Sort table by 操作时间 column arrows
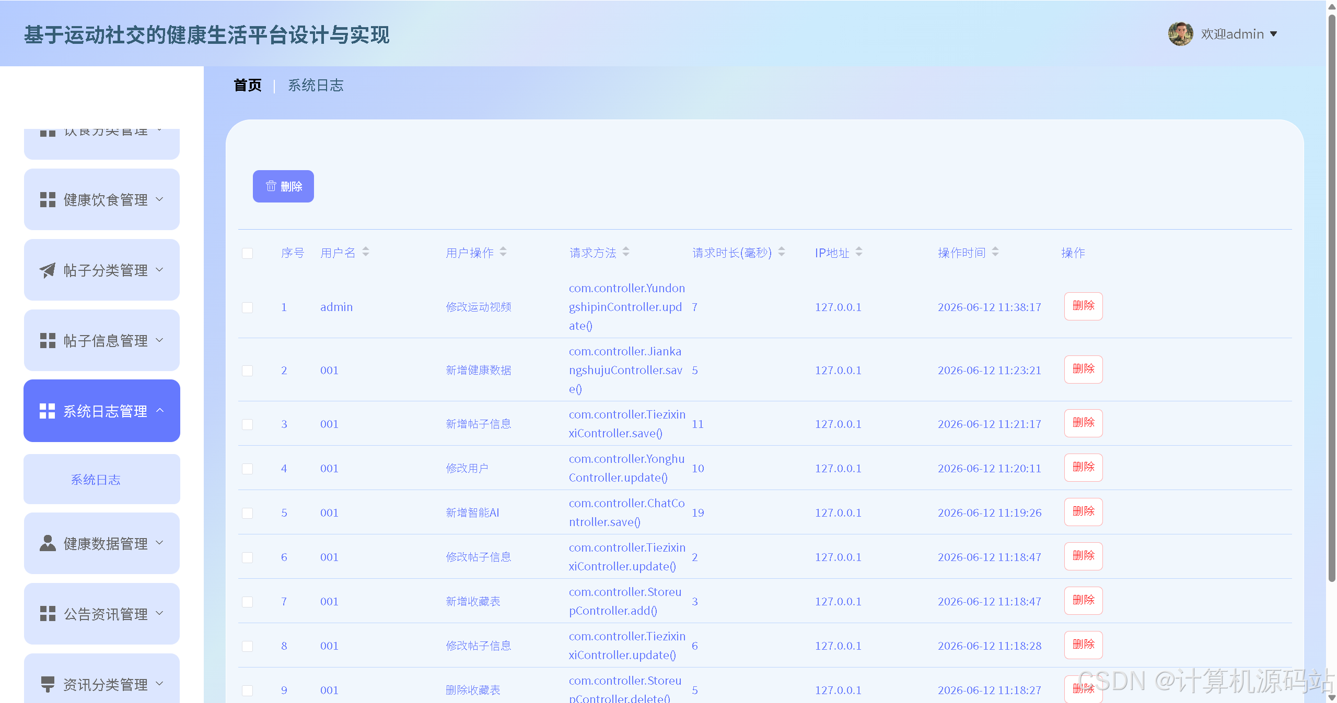The height and width of the screenshot is (703, 1337). 995,252
